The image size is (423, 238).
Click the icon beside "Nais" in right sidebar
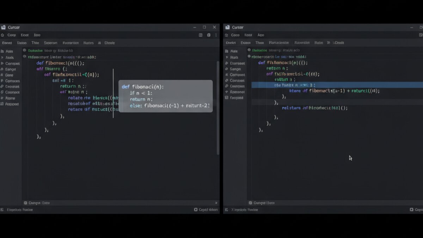[227, 51]
